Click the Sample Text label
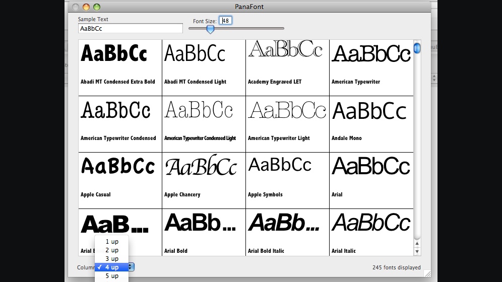The image size is (502, 282). (x=93, y=19)
